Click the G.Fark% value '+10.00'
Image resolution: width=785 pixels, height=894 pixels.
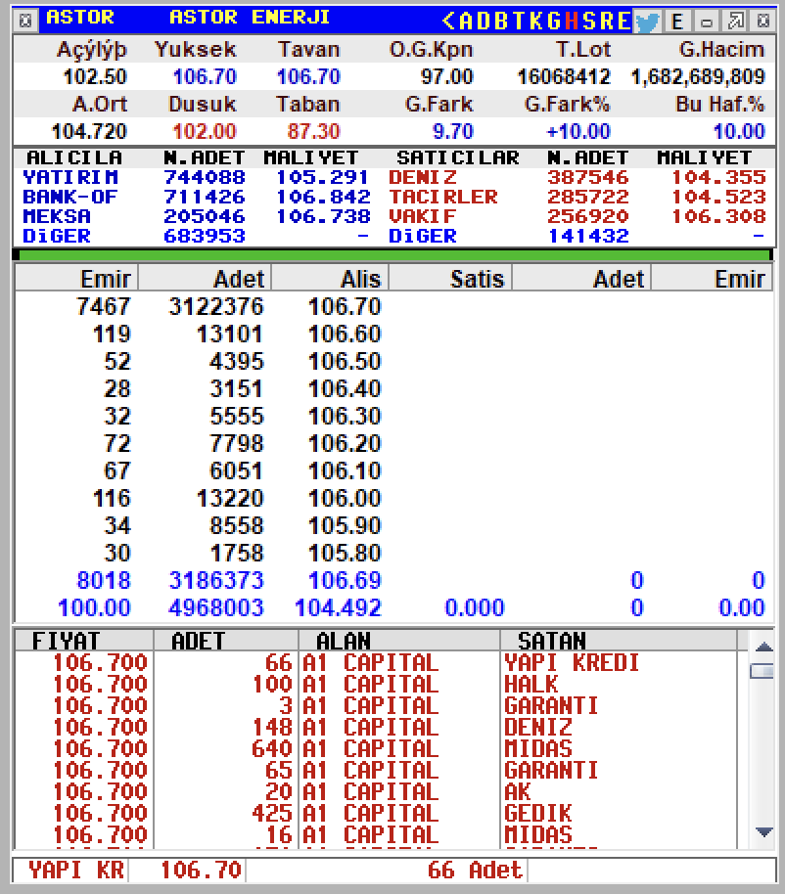click(x=578, y=131)
